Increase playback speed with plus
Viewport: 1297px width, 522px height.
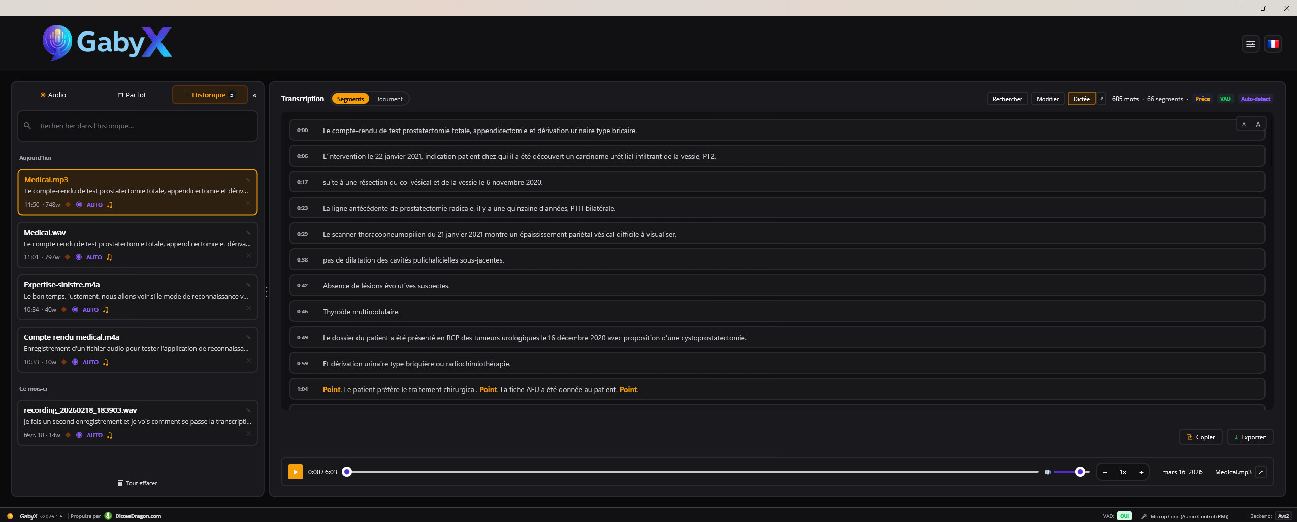click(x=1141, y=472)
